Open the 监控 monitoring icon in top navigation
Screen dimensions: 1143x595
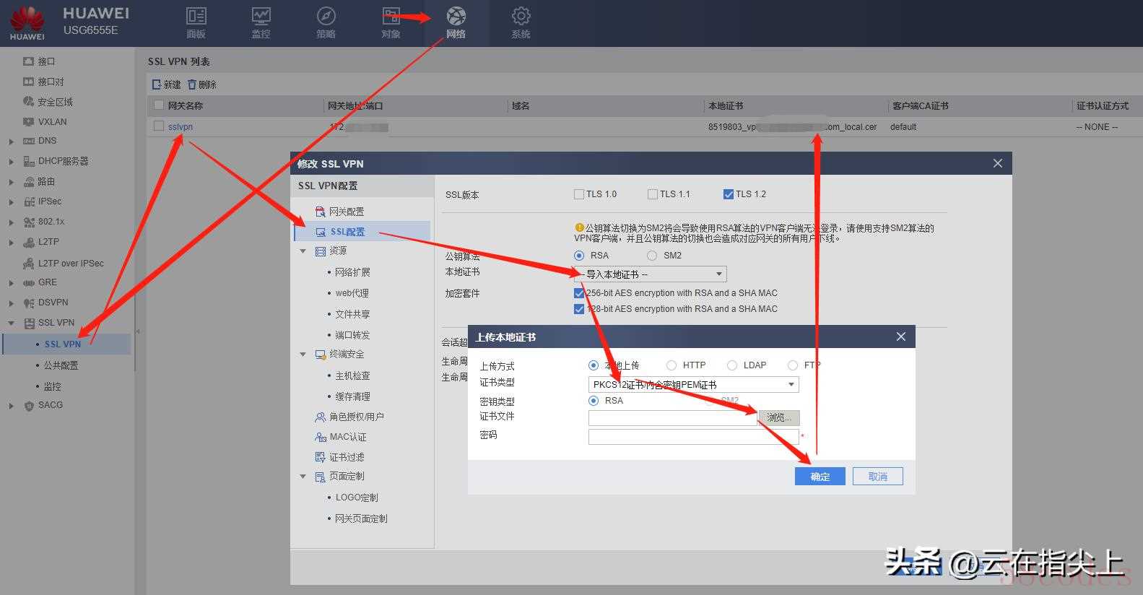261,17
